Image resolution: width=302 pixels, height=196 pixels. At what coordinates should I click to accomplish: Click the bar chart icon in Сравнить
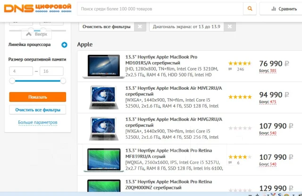pos(274,8)
